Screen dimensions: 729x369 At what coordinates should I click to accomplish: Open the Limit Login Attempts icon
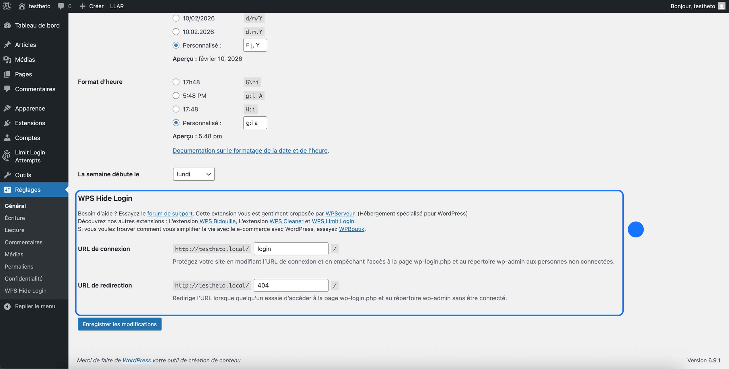[7, 156]
